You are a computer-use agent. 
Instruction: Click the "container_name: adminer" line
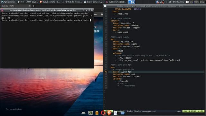(x=126, y=25)
